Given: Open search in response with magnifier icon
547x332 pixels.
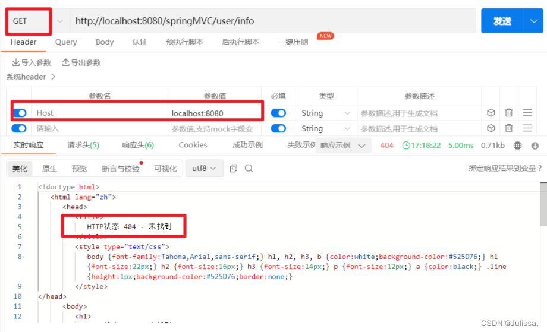Looking at the screenshot, I should click(249, 169).
